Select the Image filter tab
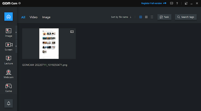Viewport: 201px width, 111px height. click(46, 17)
